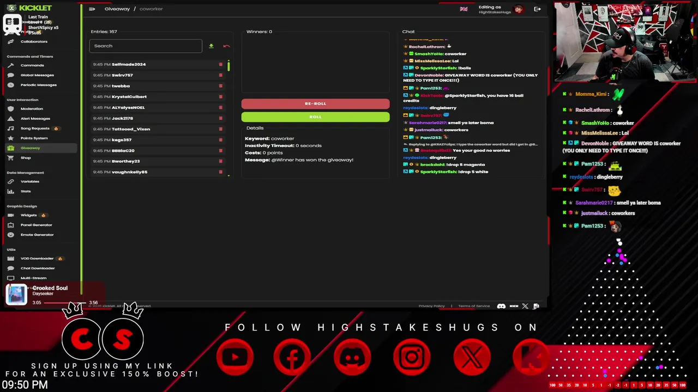The image size is (698, 392).
Task: Open the Terms of Service link
Action: pos(474,306)
